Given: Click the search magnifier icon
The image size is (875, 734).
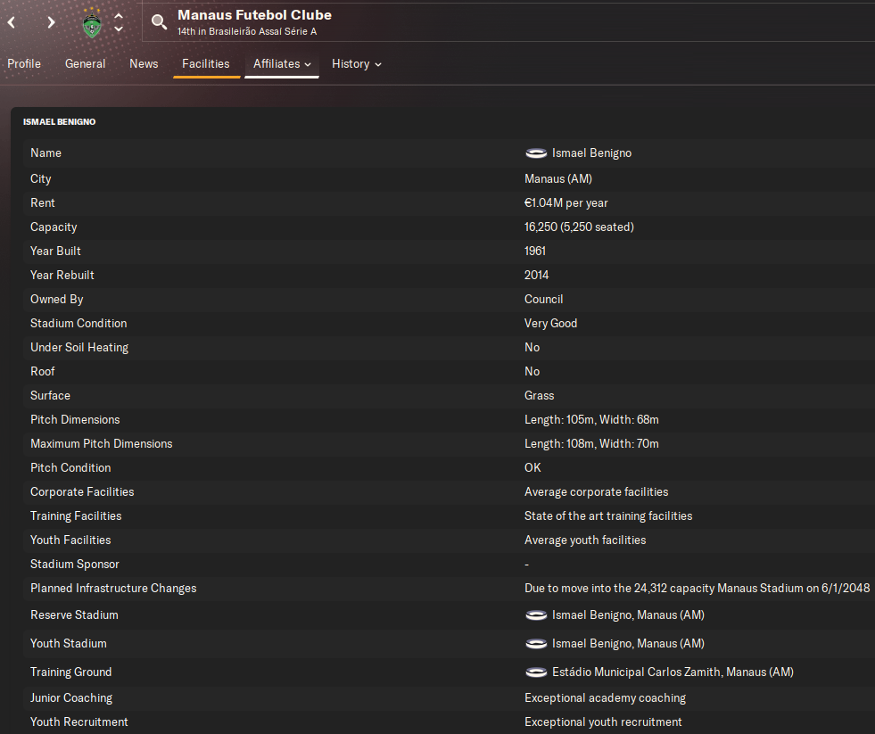Looking at the screenshot, I should (159, 22).
